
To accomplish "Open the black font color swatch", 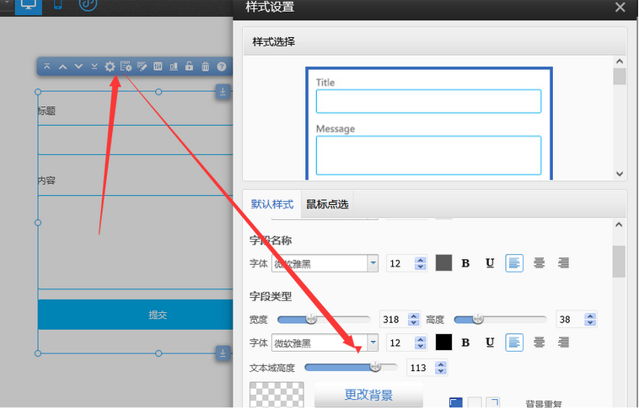I will pyautogui.click(x=443, y=343).
